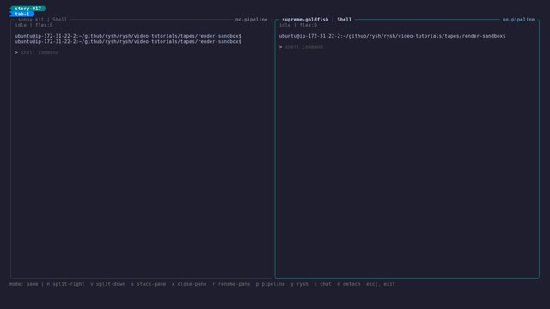Click shell command input in supreme-goldfish pane
The image size is (550, 309).
(303, 47)
